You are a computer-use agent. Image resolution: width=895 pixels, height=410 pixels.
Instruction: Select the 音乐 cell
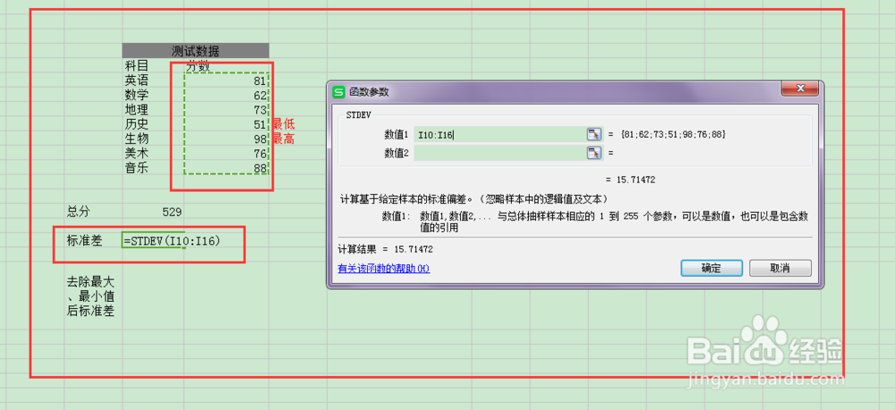153,168
